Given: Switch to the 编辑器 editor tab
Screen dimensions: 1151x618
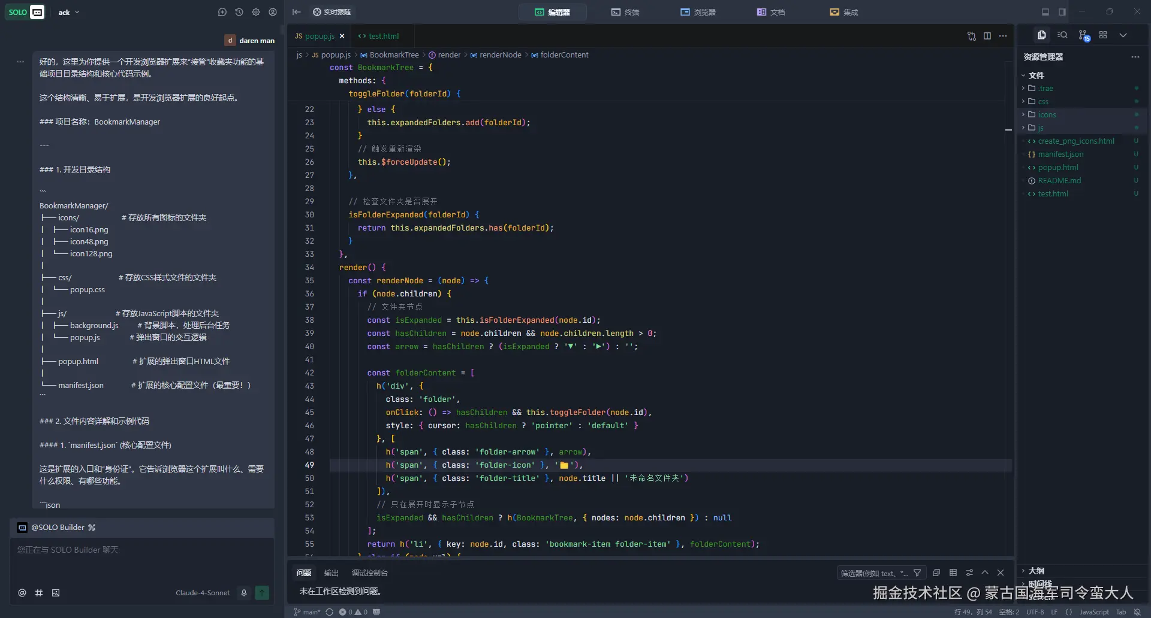Looking at the screenshot, I should 552,12.
